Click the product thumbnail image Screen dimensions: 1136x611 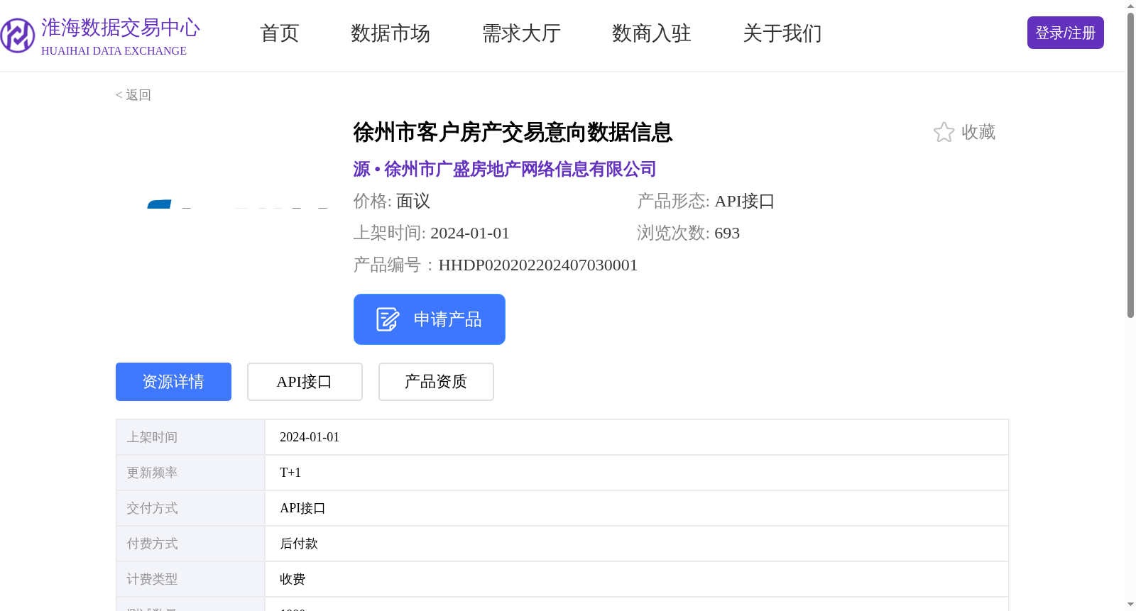pyautogui.click(x=227, y=206)
